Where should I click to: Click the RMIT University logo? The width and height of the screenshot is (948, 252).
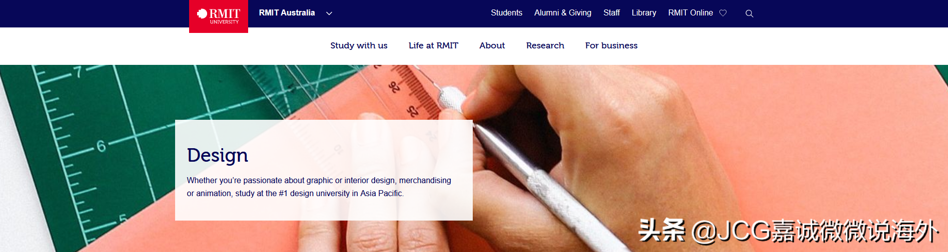pyautogui.click(x=219, y=16)
